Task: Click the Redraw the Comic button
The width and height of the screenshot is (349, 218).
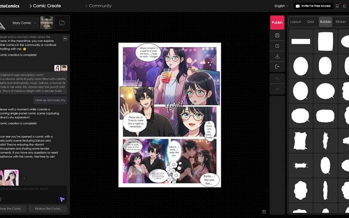Action: [x=48, y=209]
